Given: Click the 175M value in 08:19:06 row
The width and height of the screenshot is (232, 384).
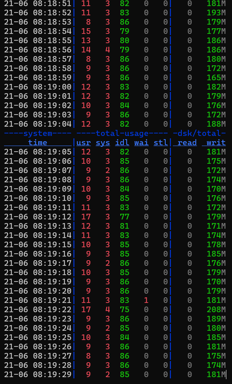Looking at the screenshot, I should pos(216,161).
